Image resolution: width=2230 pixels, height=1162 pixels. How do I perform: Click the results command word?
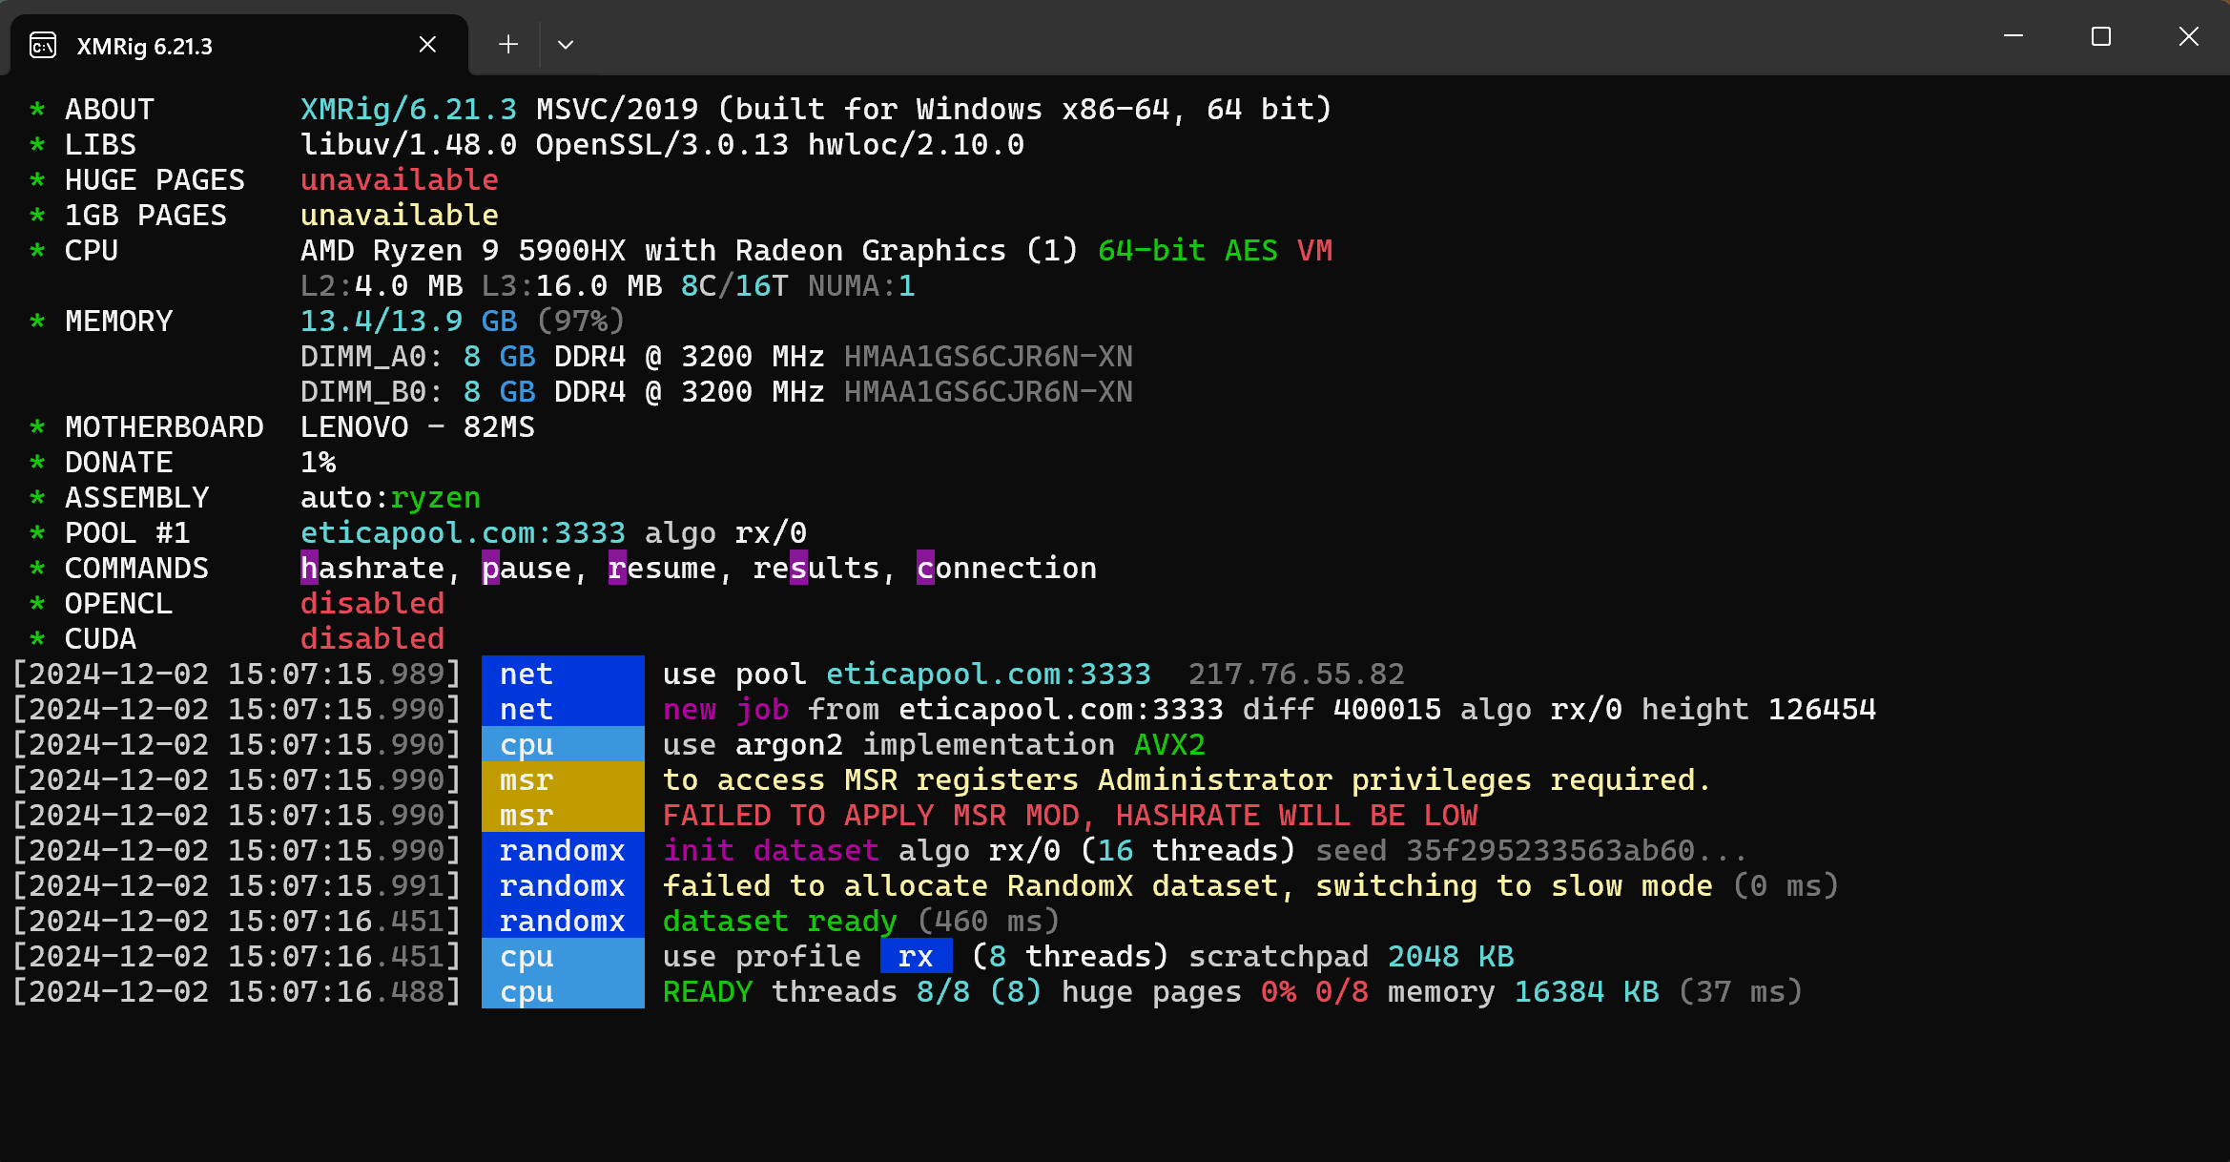[x=816, y=569]
